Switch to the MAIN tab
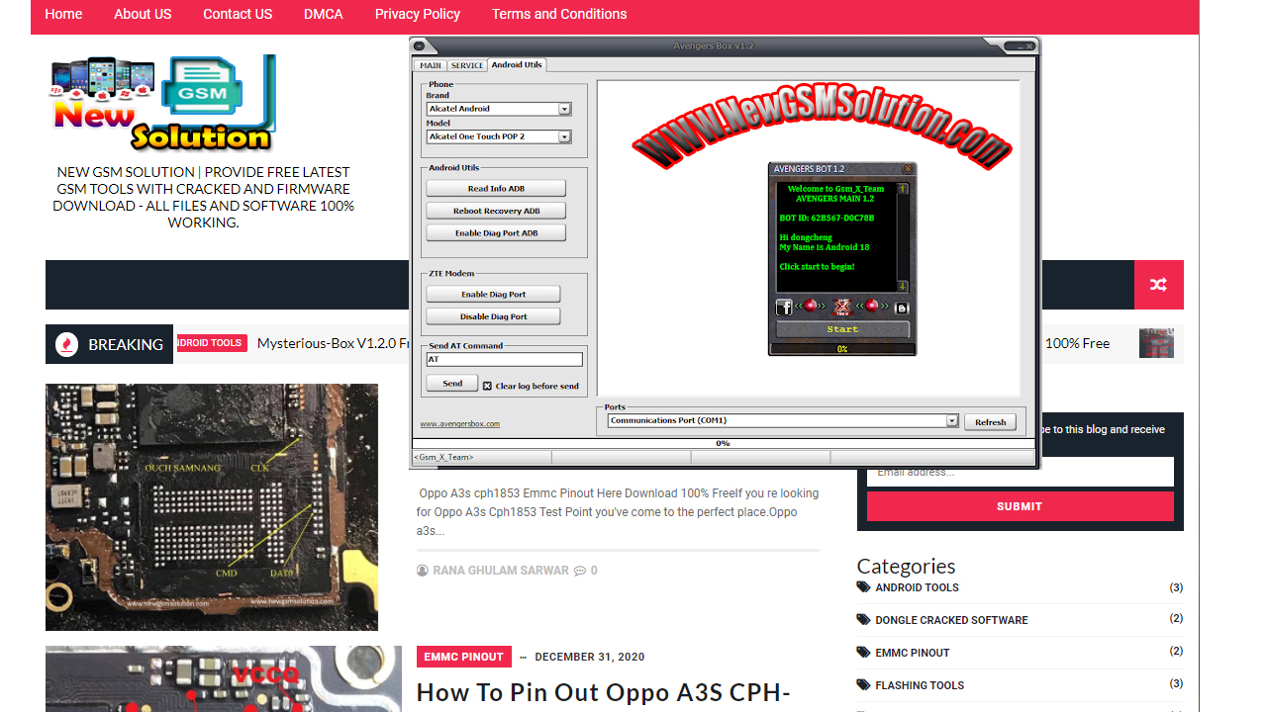This screenshot has height=712, width=1267. click(430, 64)
